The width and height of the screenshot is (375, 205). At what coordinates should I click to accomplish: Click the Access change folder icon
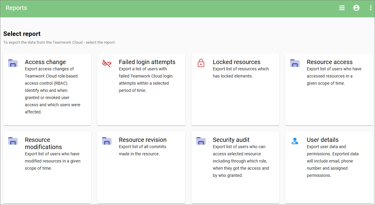point(13,63)
